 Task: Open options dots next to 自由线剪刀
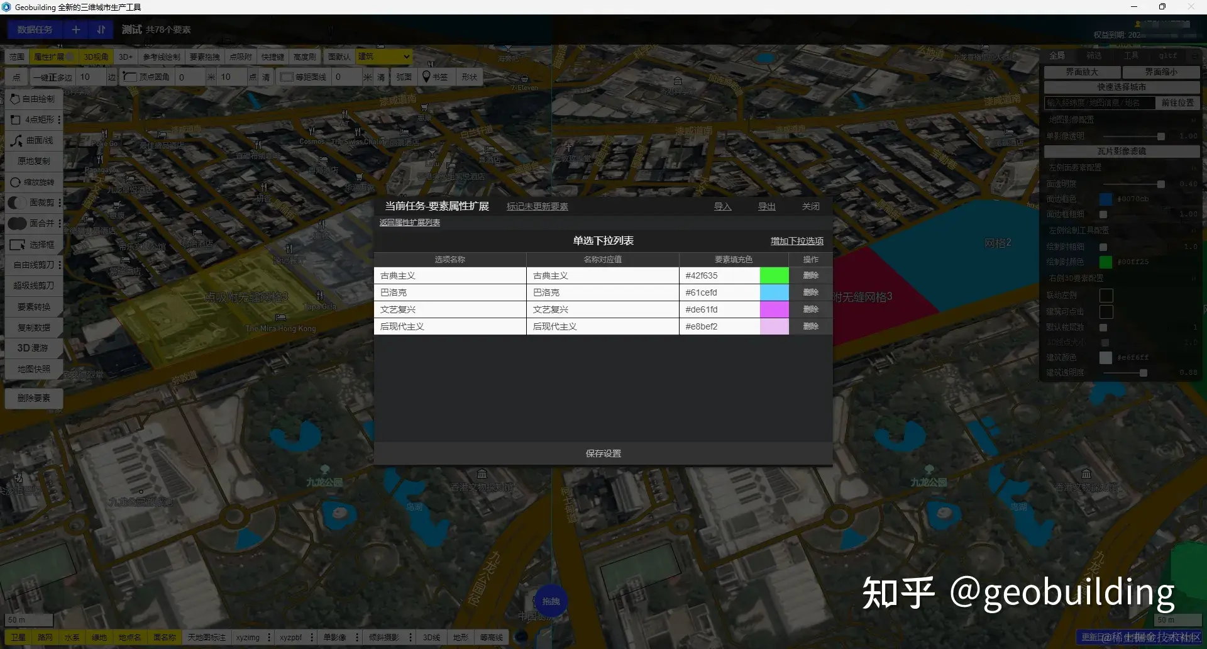pyautogui.click(x=60, y=265)
